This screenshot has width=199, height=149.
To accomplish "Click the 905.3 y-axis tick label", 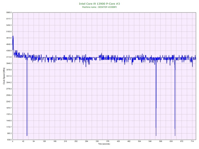I will (x=9, y=133).
